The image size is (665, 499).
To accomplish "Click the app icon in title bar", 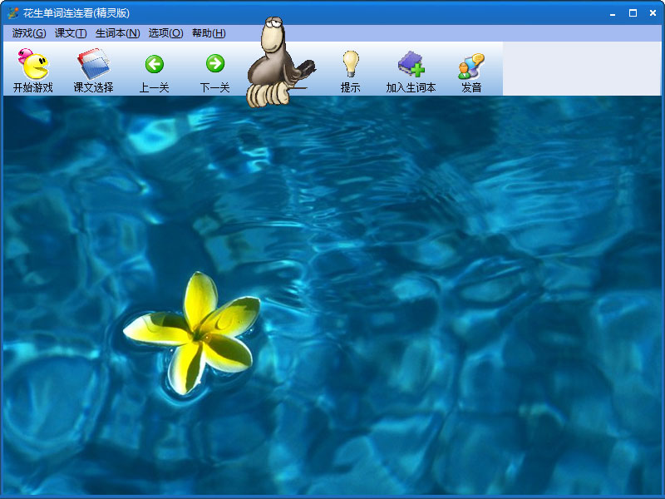I will pyautogui.click(x=13, y=13).
